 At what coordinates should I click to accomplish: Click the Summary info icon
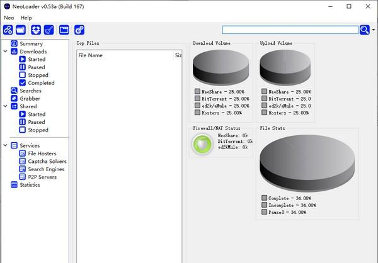pyautogui.click(x=14, y=43)
